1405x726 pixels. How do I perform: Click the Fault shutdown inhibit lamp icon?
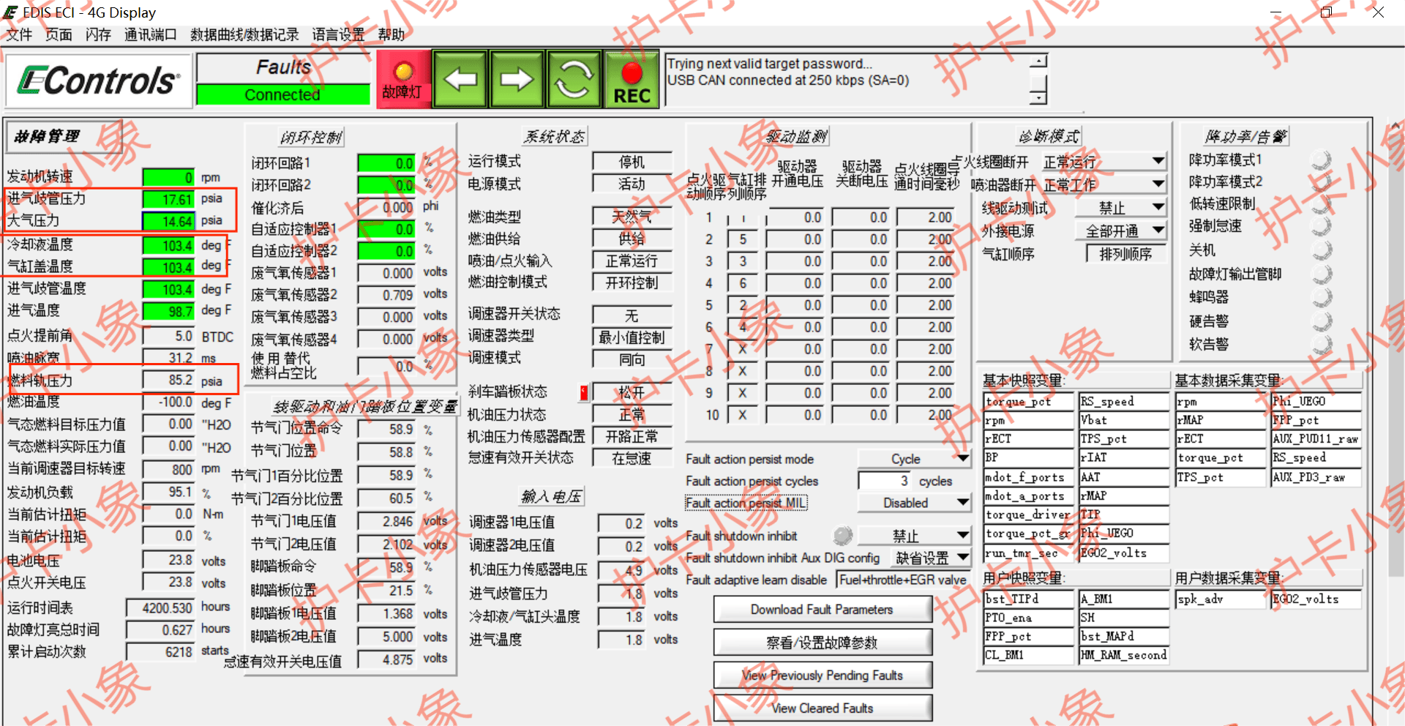coord(843,535)
